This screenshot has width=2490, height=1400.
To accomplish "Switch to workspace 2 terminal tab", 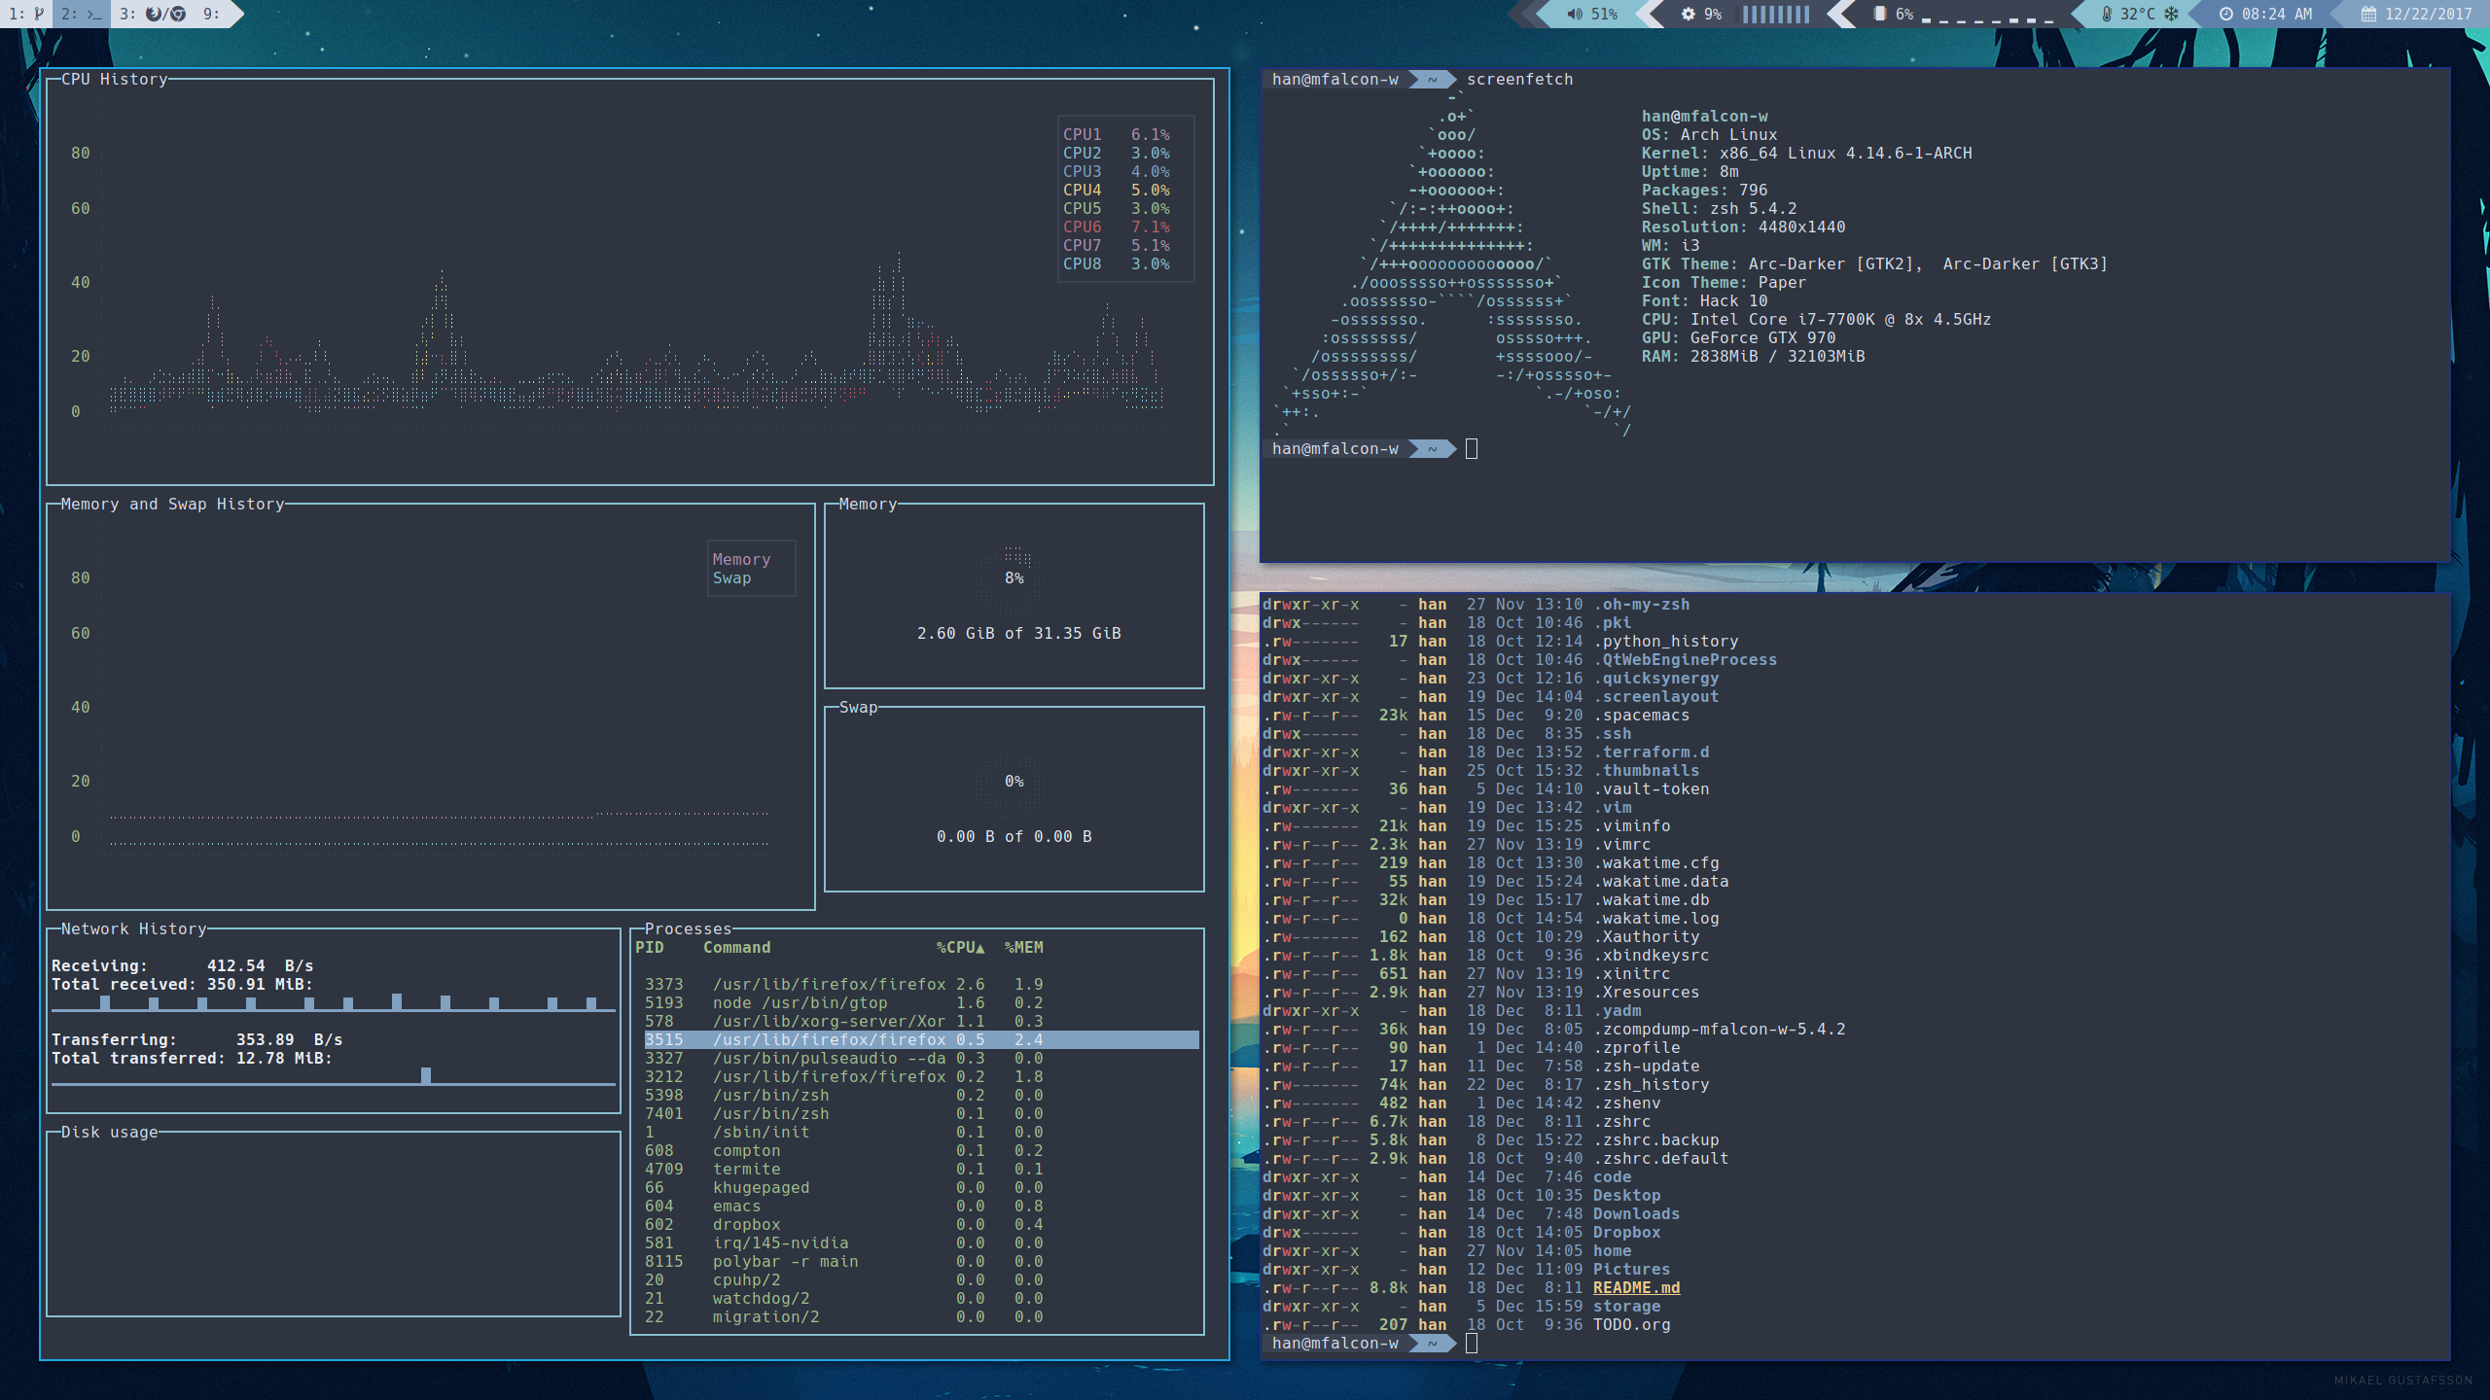I will click(x=82, y=14).
